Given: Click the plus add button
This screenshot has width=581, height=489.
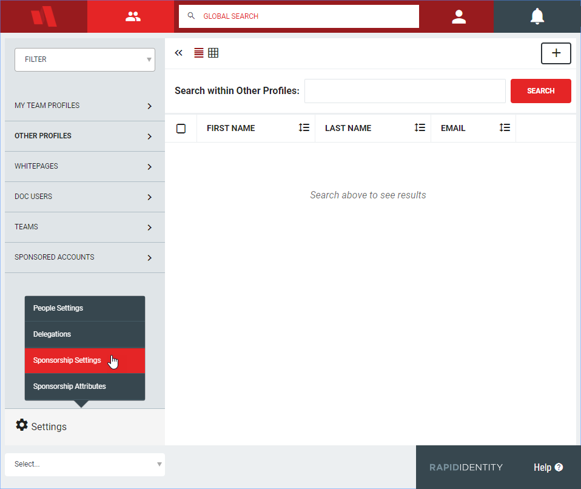Looking at the screenshot, I should (556, 53).
